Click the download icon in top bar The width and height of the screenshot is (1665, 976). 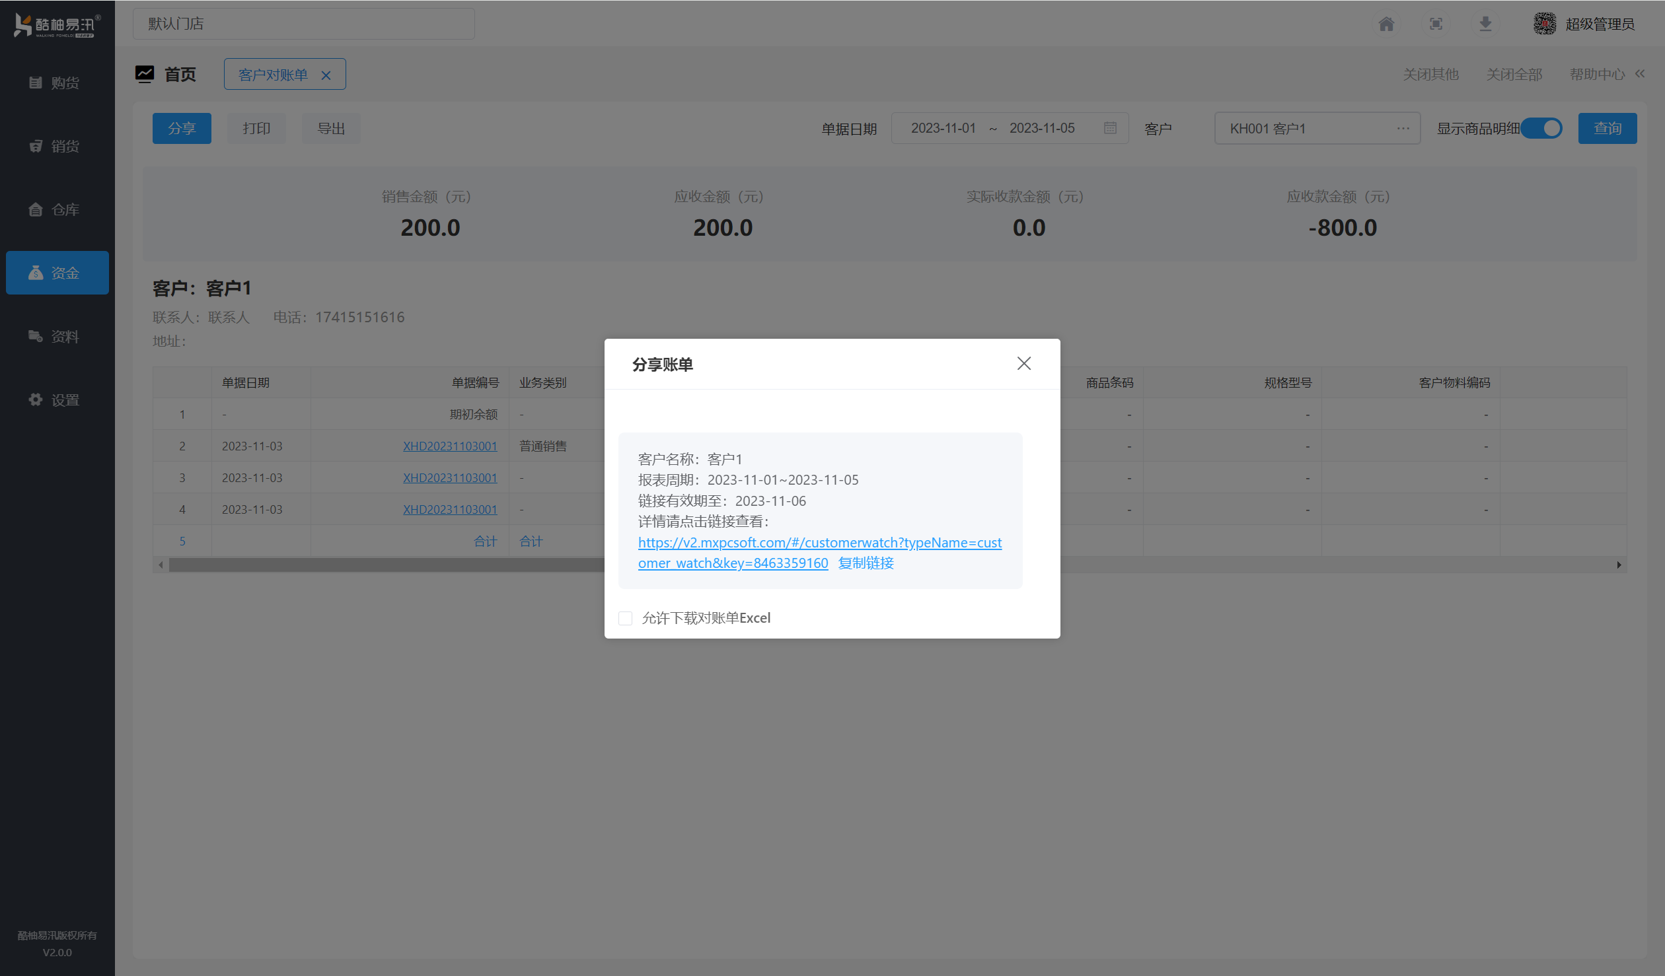click(x=1485, y=24)
